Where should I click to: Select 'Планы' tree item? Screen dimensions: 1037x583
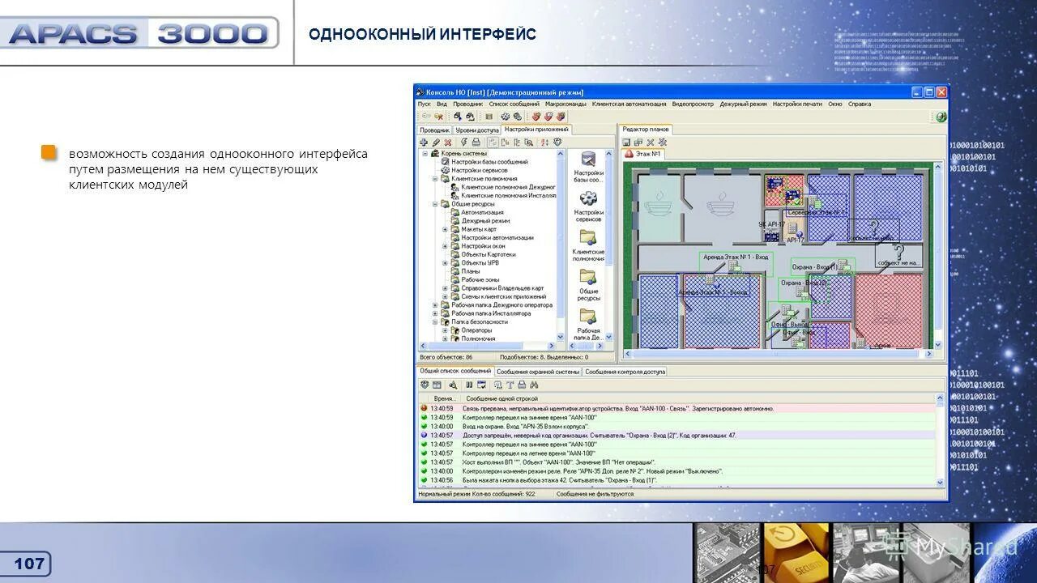[x=471, y=271]
